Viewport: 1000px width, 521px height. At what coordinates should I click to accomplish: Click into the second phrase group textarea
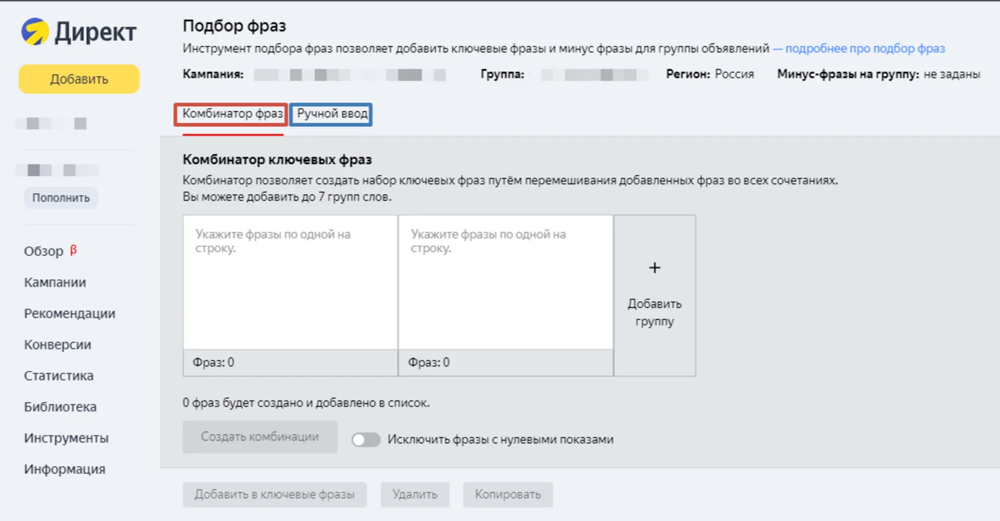[x=505, y=283]
